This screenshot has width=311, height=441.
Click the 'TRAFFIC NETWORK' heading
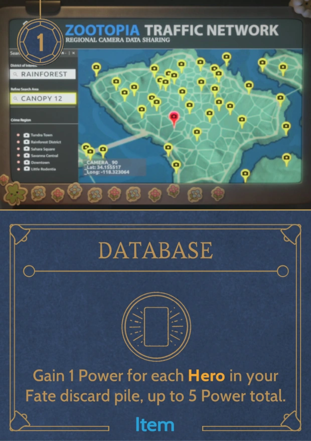click(212, 31)
